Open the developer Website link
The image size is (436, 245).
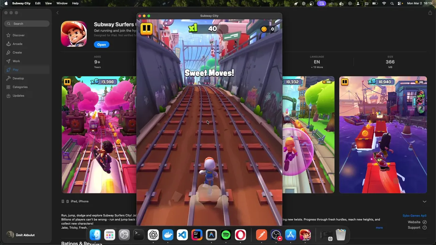coord(417,222)
